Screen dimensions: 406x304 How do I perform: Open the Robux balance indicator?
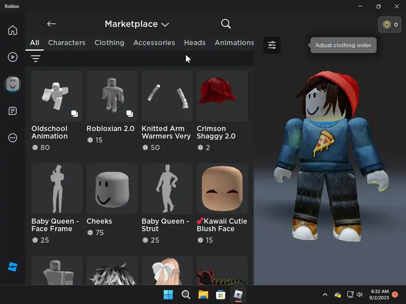tap(390, 25)
